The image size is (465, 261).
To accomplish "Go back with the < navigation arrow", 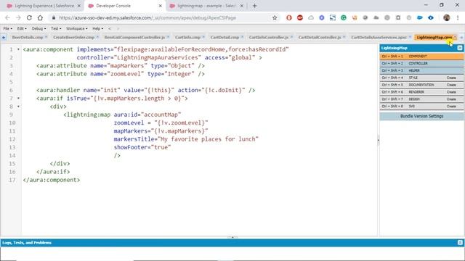I will (x=110, y=29).
